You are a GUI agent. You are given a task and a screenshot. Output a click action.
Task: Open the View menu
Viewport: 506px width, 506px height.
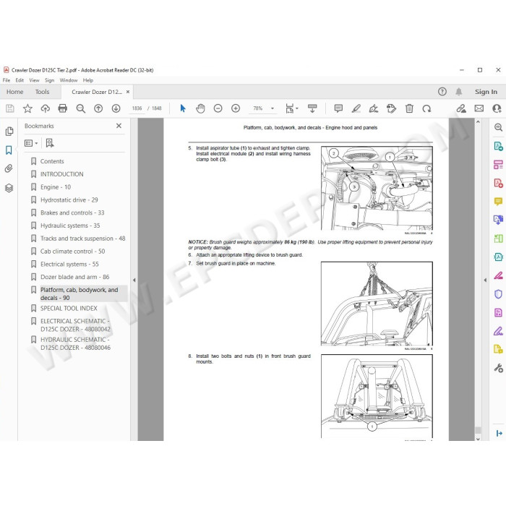tap(34, 80)
